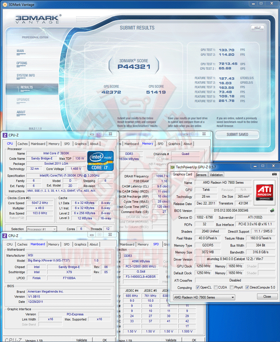Toggle the CUDA checkbox
This screenshot has width=280, height=342.
click(215, 287)
